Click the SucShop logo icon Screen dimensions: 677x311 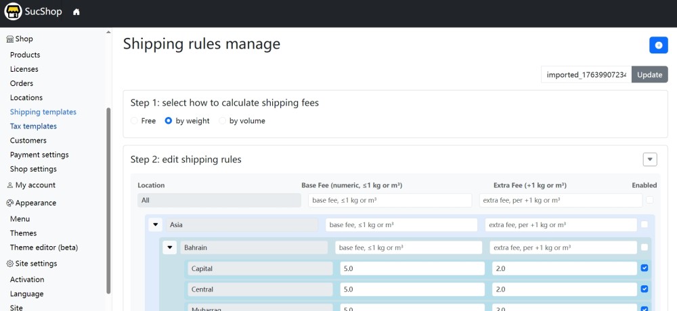(x=13, y=12)
